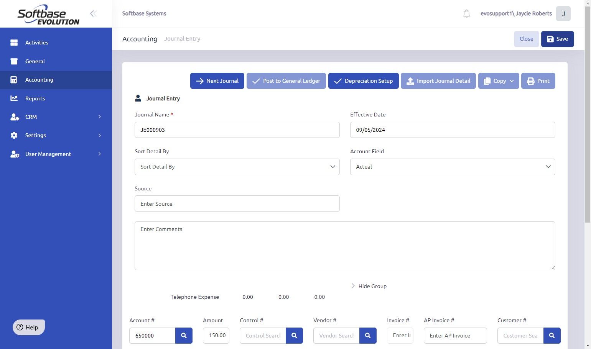Image resolution: width=591 pixels, height=349 pixels.
Task: Click the Control # search magnifier button
Action: (294, 336)
